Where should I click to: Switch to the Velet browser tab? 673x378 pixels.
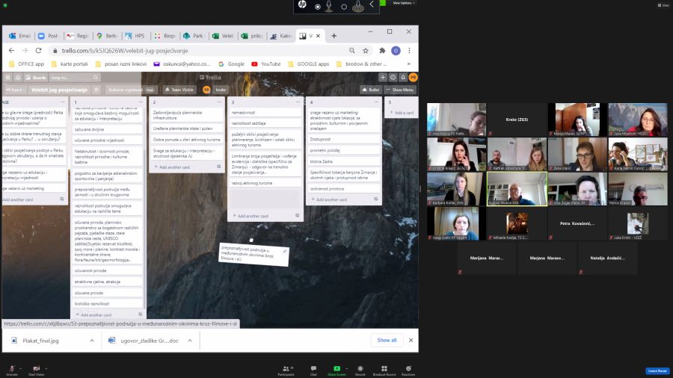(222, 36)
